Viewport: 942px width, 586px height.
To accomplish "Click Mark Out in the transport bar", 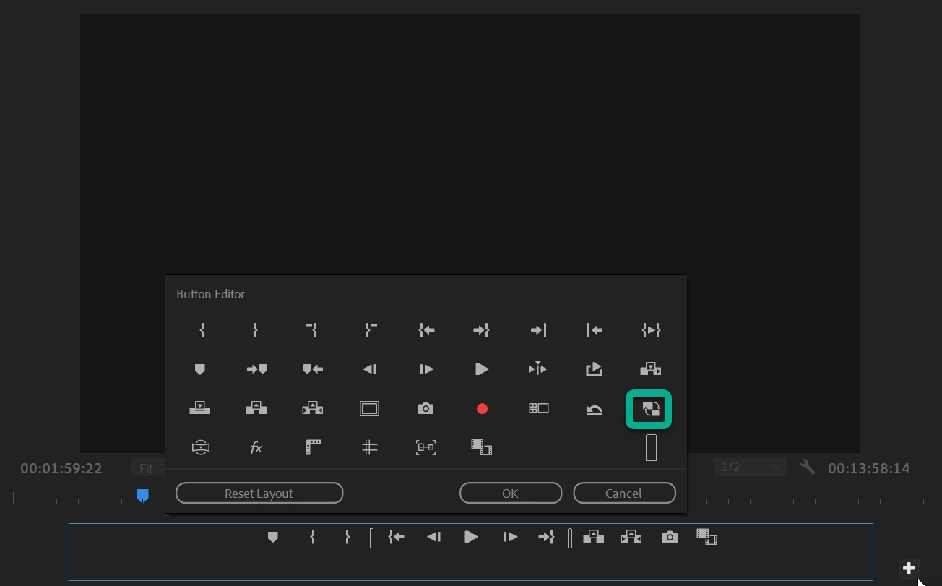I will [347, 537].
